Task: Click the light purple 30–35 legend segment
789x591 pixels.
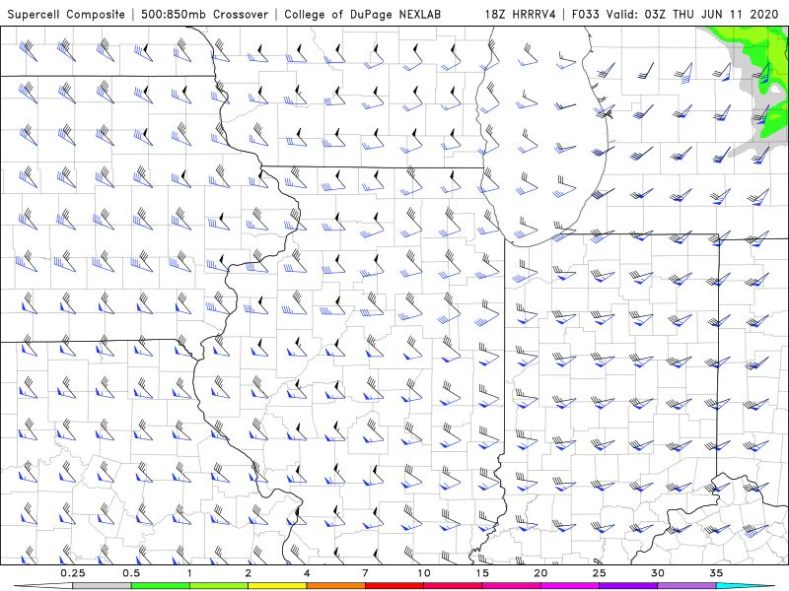Action: (x=686, y=586)
